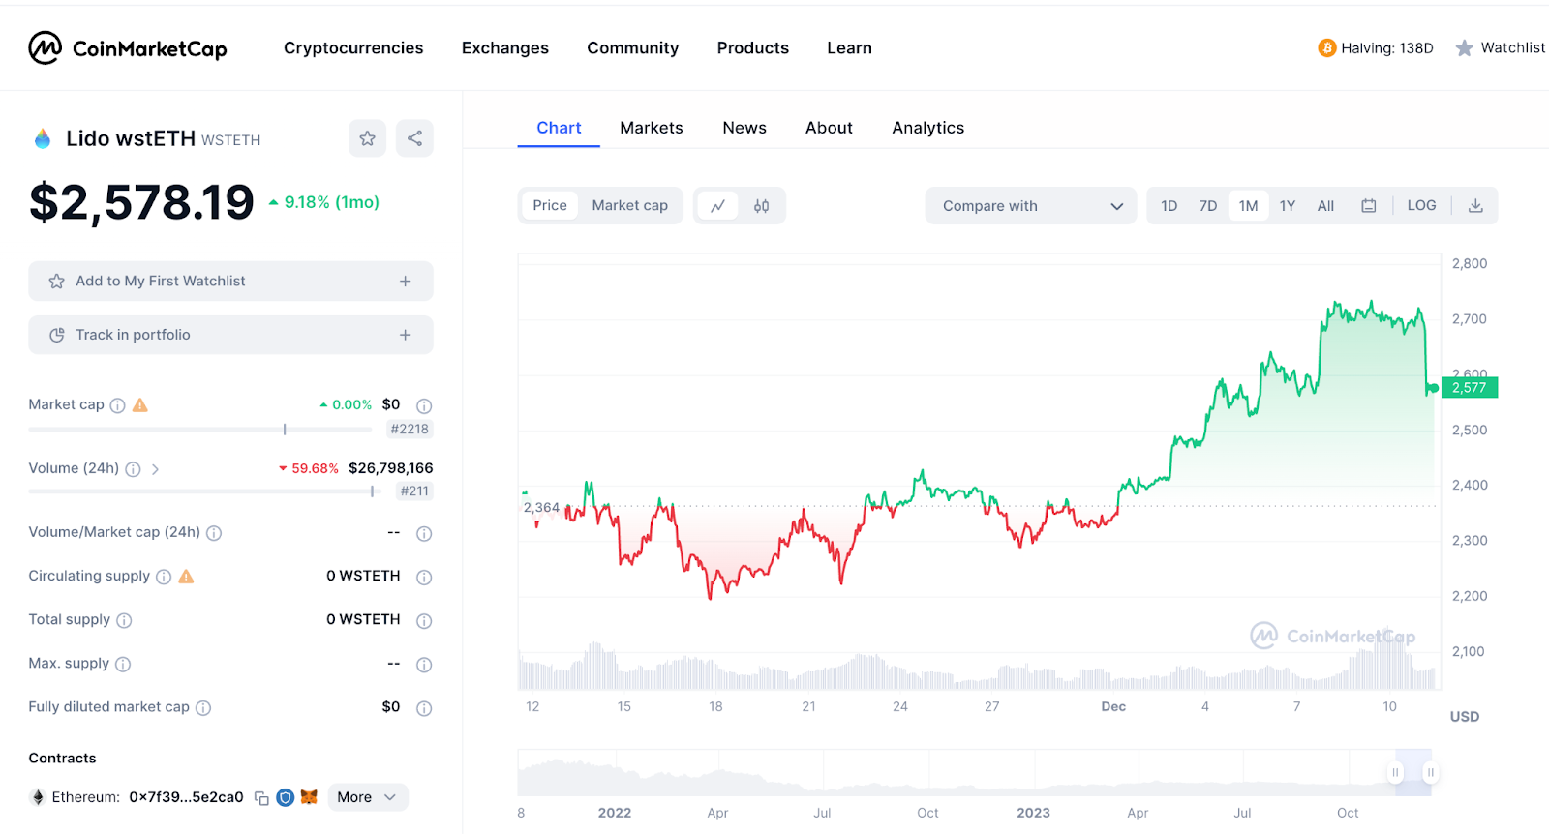Open Products menu
Viewport: 1549px width, 834px height.
coord(753,47)
